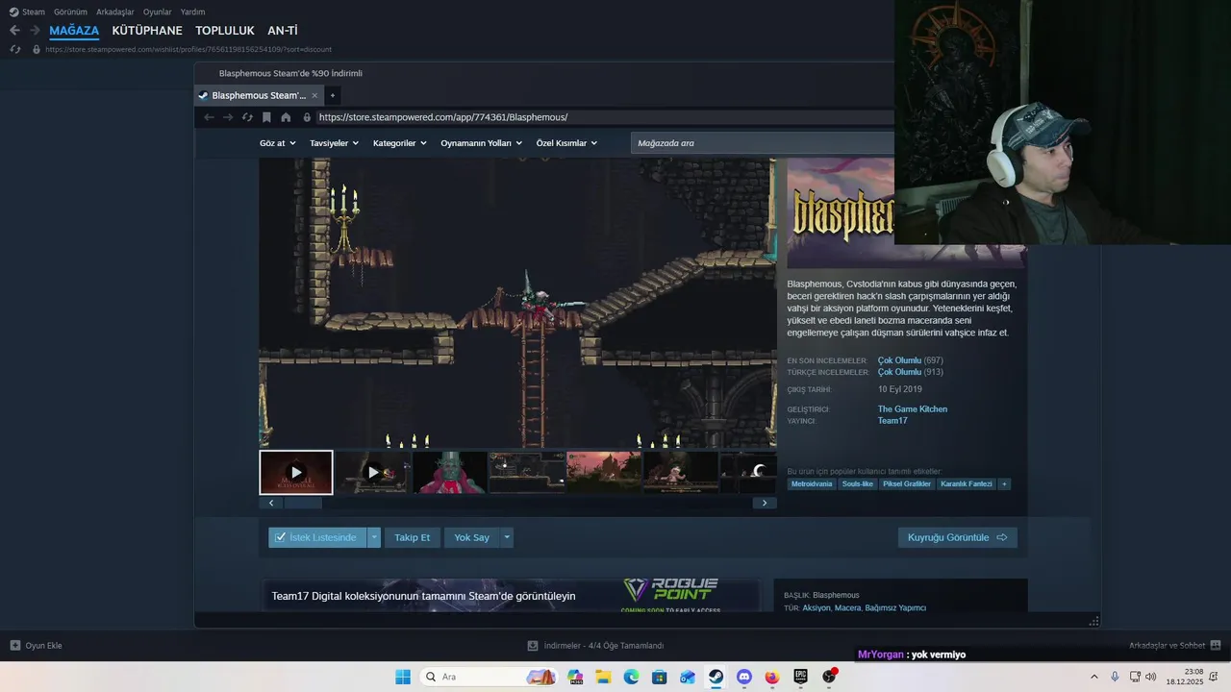Expand the arrow beside İstek Listesinde
1231x692 pixels.
pos(374,537)
